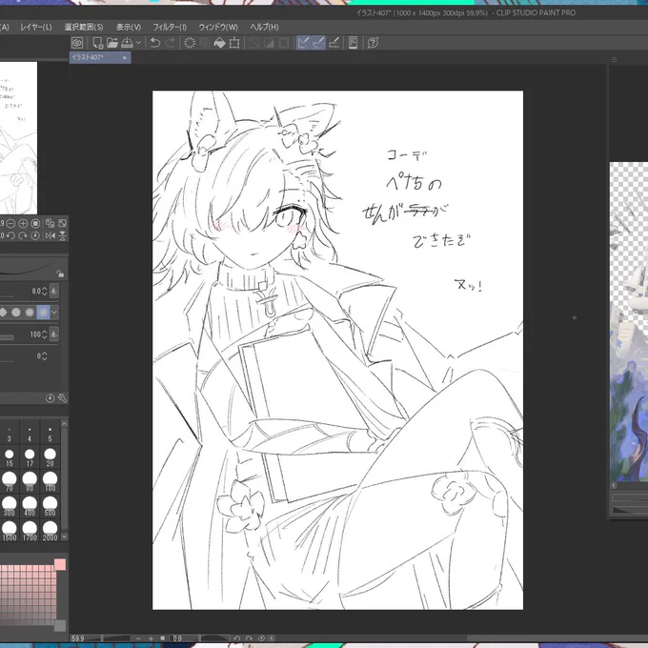Open the ヘルプ(H) menu
Image resolution: width=648 pixels, height=648 pixels.
pos(265,28)
